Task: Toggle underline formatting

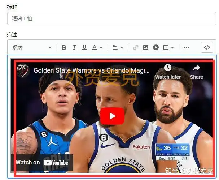Action: point(84,47)
